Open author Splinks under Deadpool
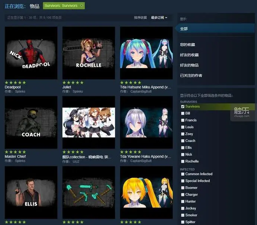The height and width of the screenshot is (225, 257). [20, 91]
